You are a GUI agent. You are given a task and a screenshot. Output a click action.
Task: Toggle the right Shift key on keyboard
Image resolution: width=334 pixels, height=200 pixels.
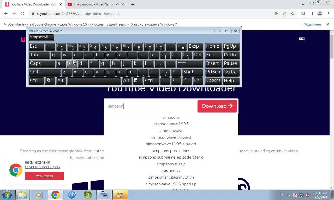pyautogui.click(x=193, y=72)
